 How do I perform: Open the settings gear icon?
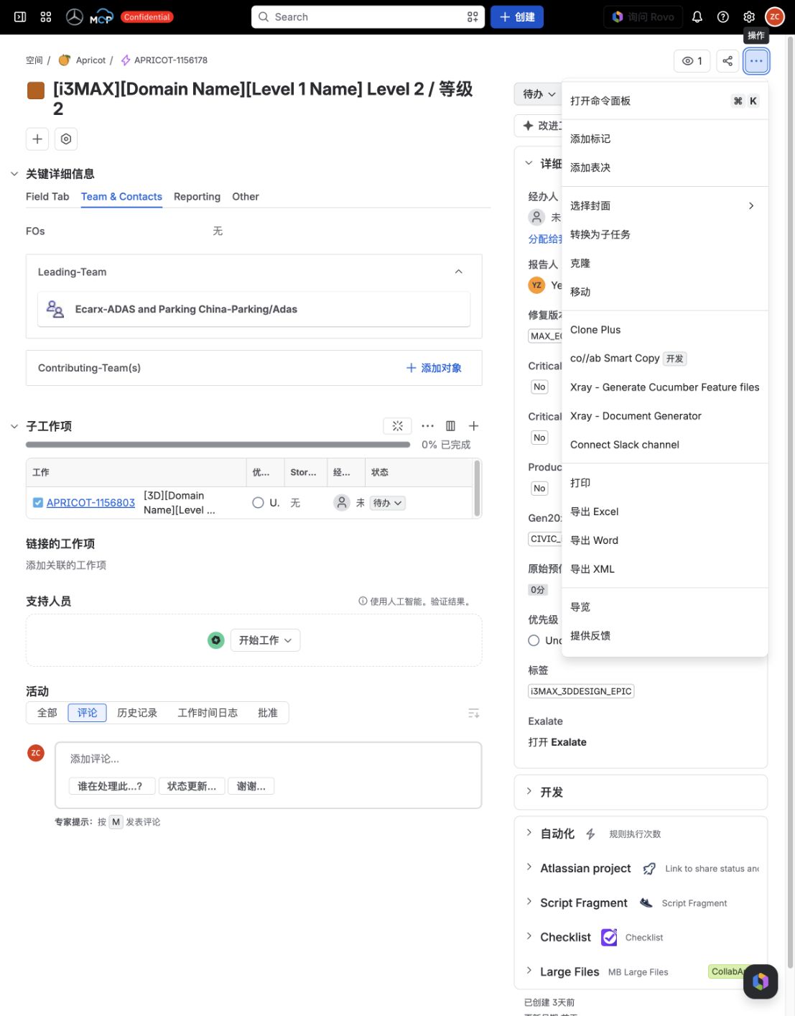click(749, 17)
